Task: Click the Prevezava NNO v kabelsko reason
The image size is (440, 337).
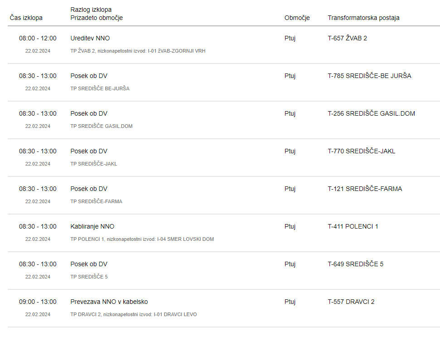Action: 109,302
